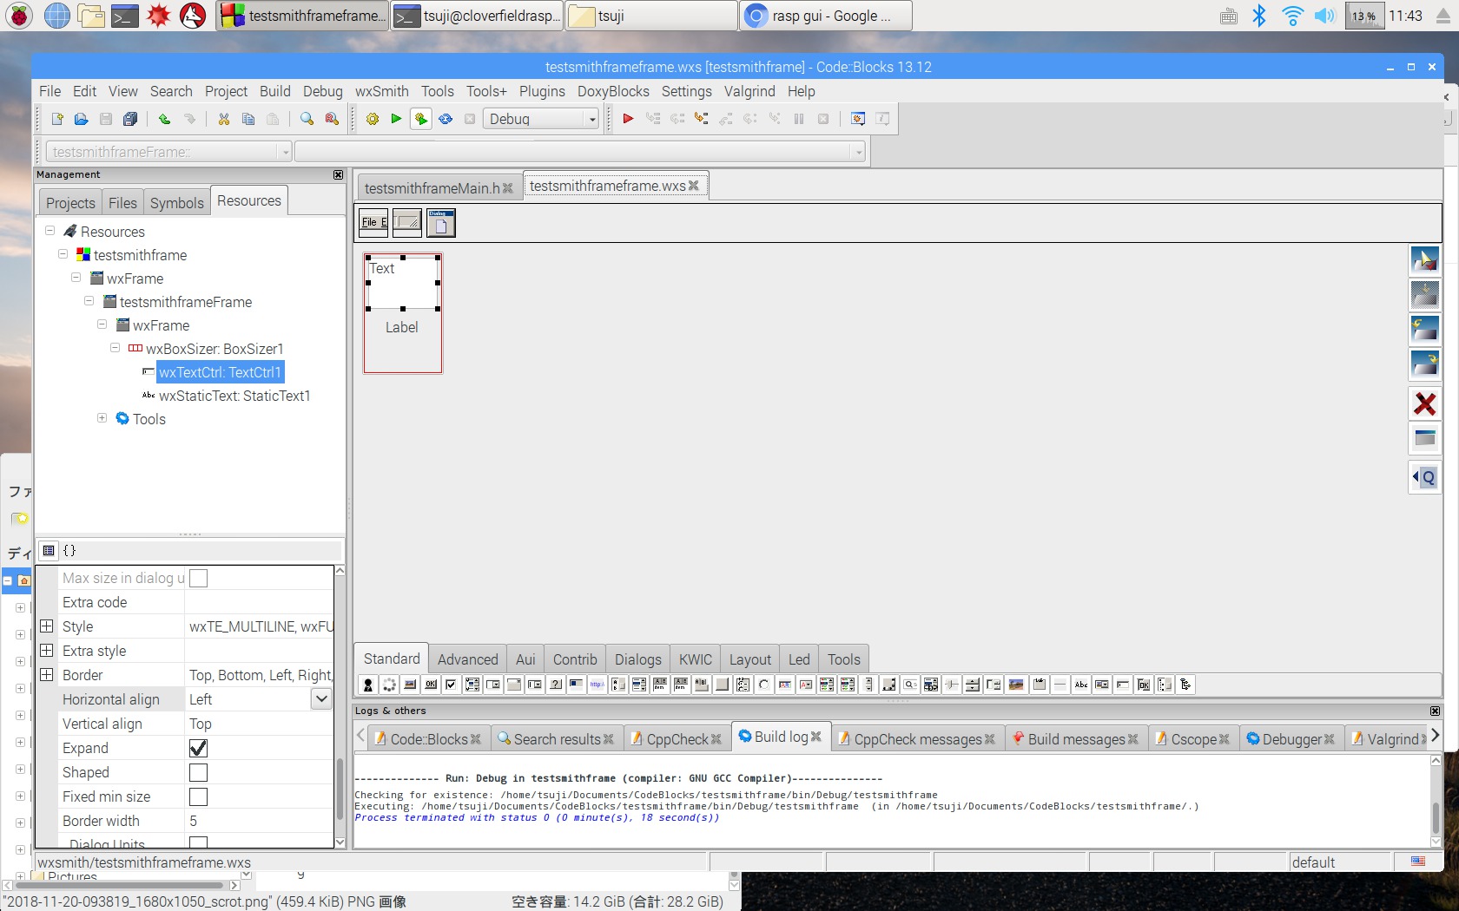Image resolution: width=1459 pixels, height=911 pixels.
Task: Click the Build gear icon
Action: click(373, 119)
